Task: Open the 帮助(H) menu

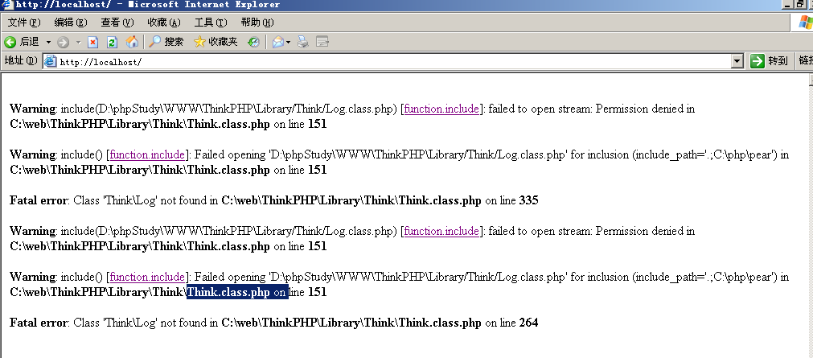Action: coord(257,23)
